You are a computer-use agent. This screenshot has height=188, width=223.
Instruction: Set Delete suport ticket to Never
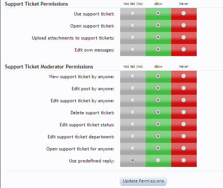(x=184, y=112)
